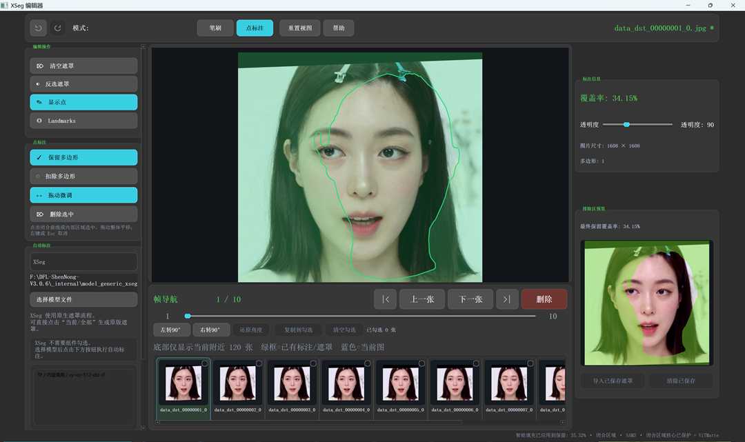Check the circle on thumbnail data_dst_00000005_0
The height and width of the screenshot is (442, 745).
click(421, 363)
